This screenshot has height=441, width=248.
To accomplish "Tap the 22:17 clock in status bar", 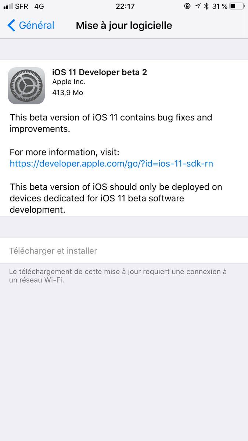I will 125,6.
